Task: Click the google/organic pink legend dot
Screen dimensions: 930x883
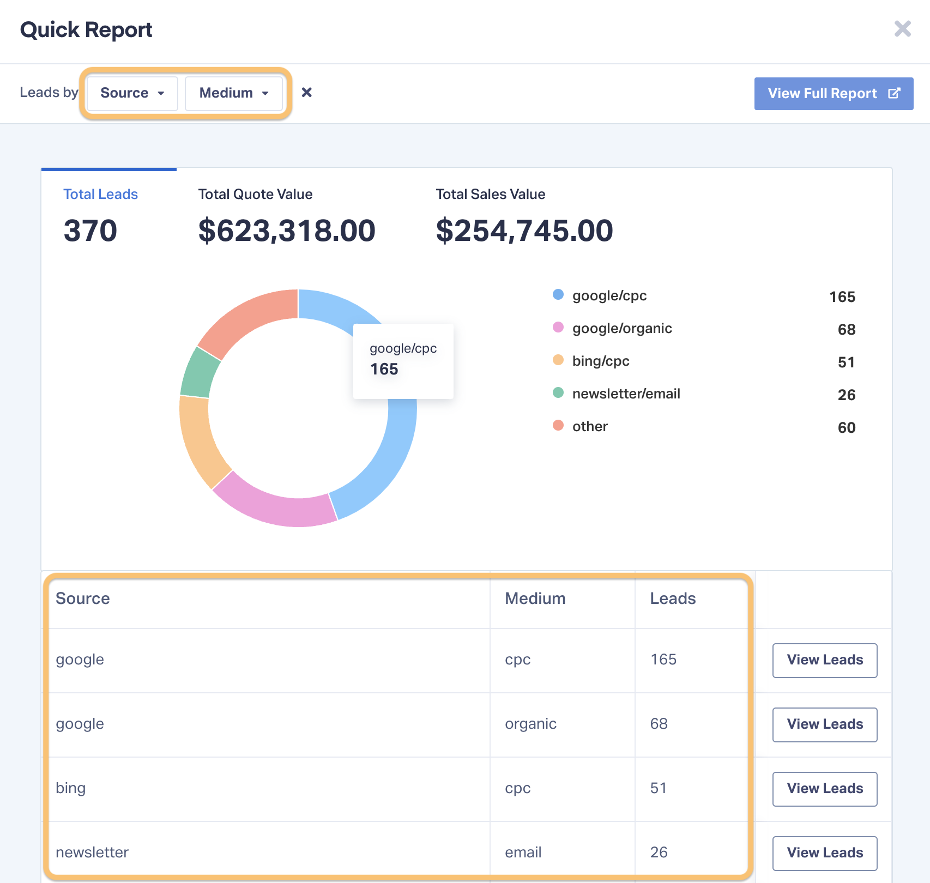Action: pyautogui.click(x=558, y=328)
